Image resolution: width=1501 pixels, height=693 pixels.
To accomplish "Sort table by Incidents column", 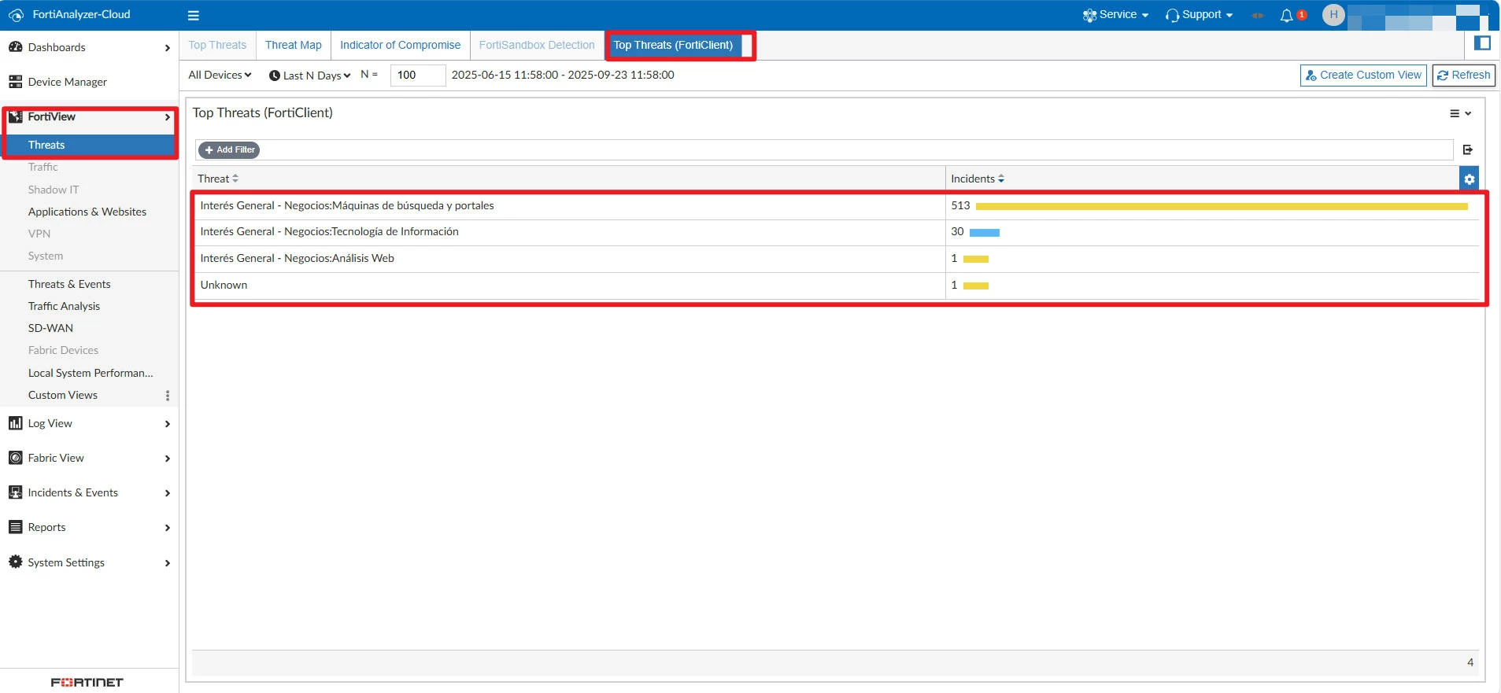I will (978, 179).
